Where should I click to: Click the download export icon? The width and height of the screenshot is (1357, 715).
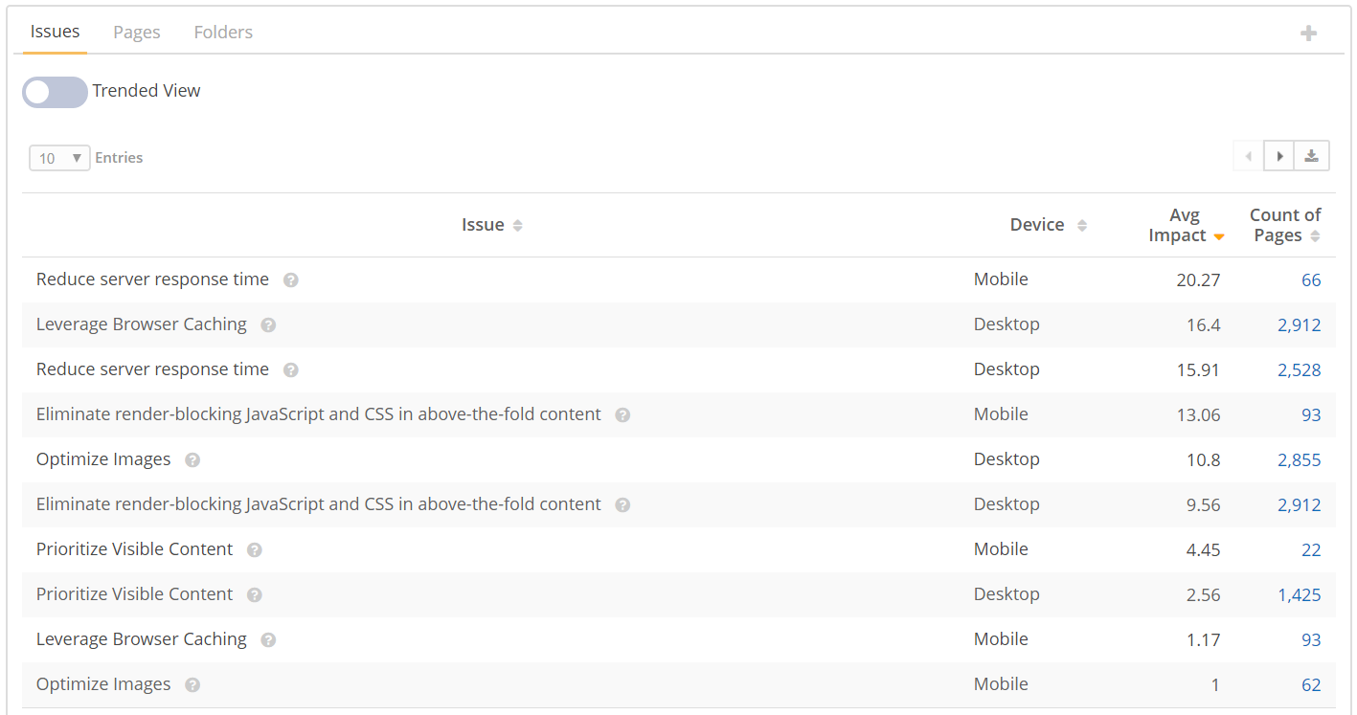[1311, 156]
